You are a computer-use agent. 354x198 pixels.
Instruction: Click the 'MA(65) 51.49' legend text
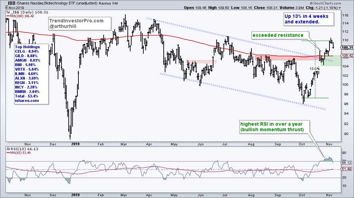20,153
